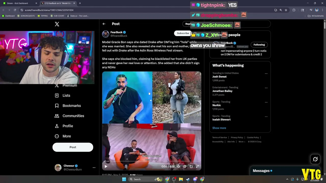326x183 pixels.
Task: Go back using the post back arrow
Action: click(104, 24)
